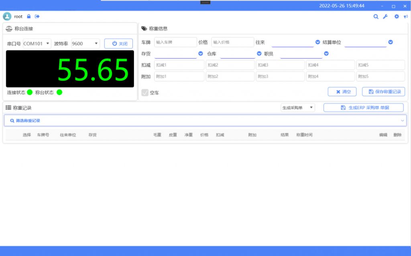The image size is (411, 256).
Task: Click the 生成ERP 采购单 单据 button
Action: click(x=363, y=108)
